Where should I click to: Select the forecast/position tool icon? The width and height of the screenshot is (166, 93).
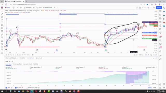tap(2, 28)
